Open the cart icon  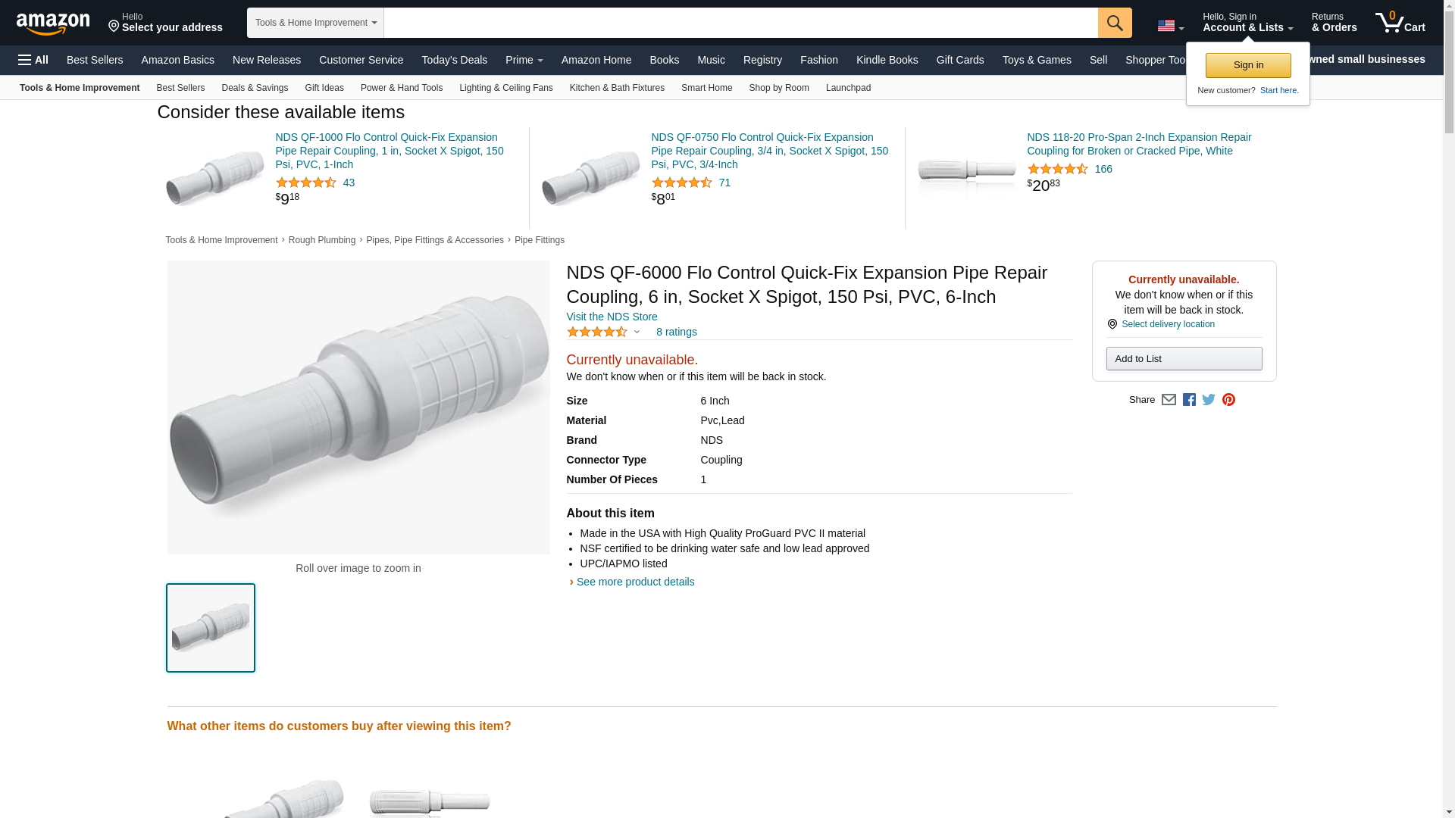click(x=1400, y=22)
